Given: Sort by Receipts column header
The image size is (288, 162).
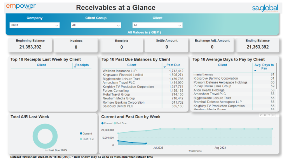Looking at the screenshot, I should [x=82, y=65].
